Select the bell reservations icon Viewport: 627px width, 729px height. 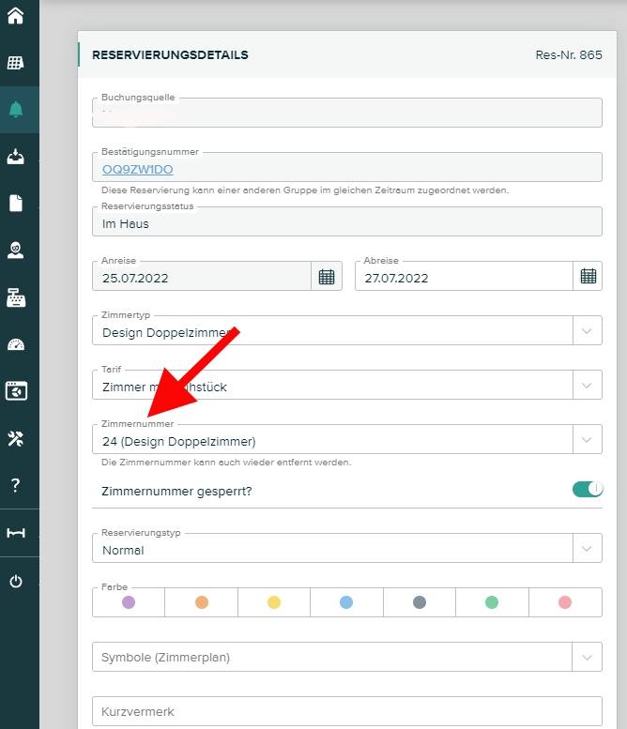15,110
